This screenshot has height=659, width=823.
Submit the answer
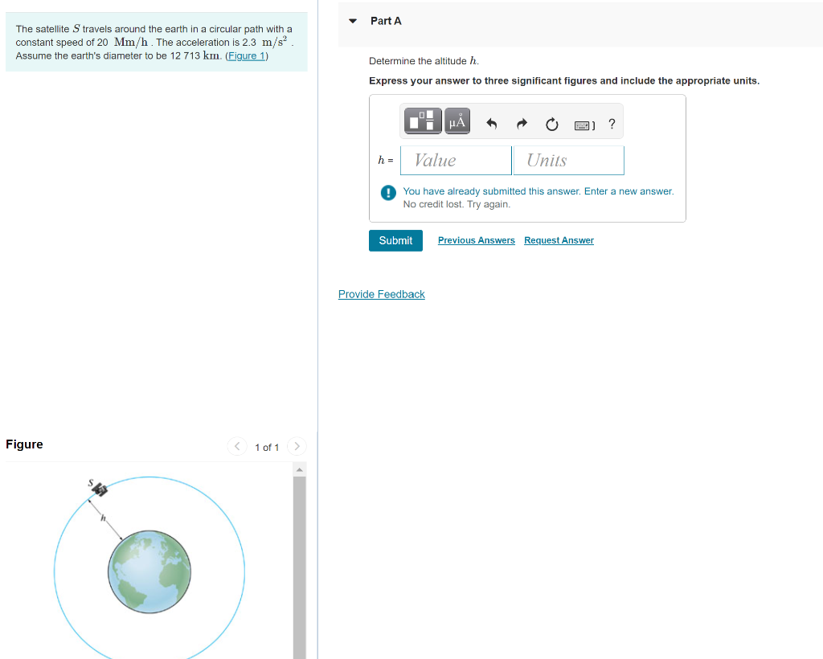click(x=395, y=240)
